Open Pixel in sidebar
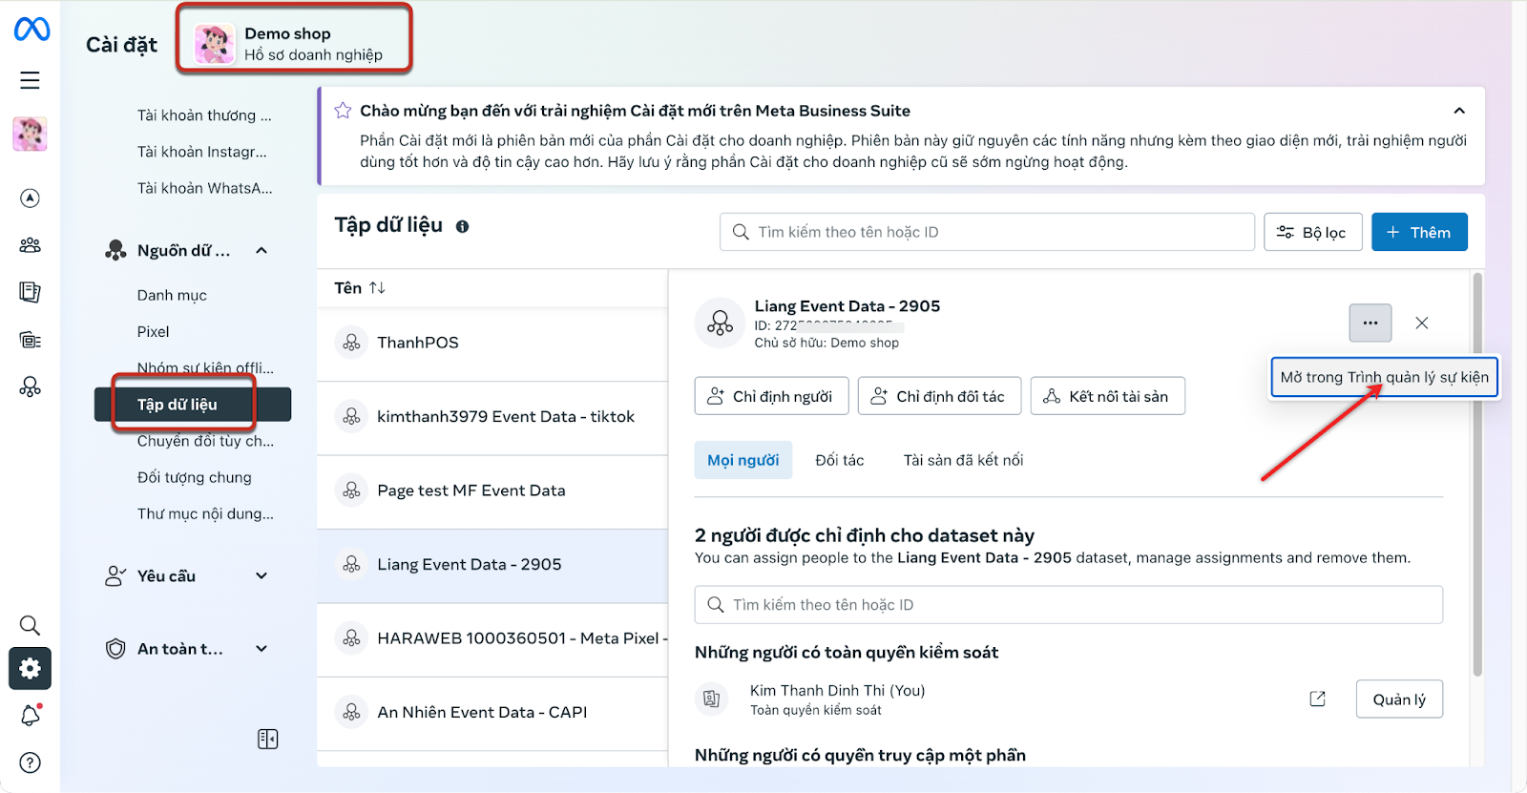Image resolution: width=1527 pixels, height=793 pixels. pyautogui.click(x=154, y=331)
